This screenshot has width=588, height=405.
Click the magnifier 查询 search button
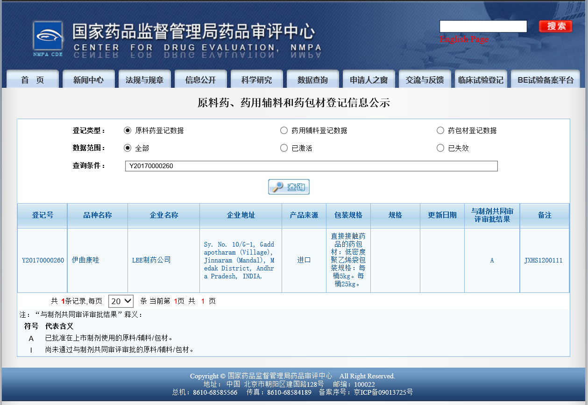click(x=288, y=186)
